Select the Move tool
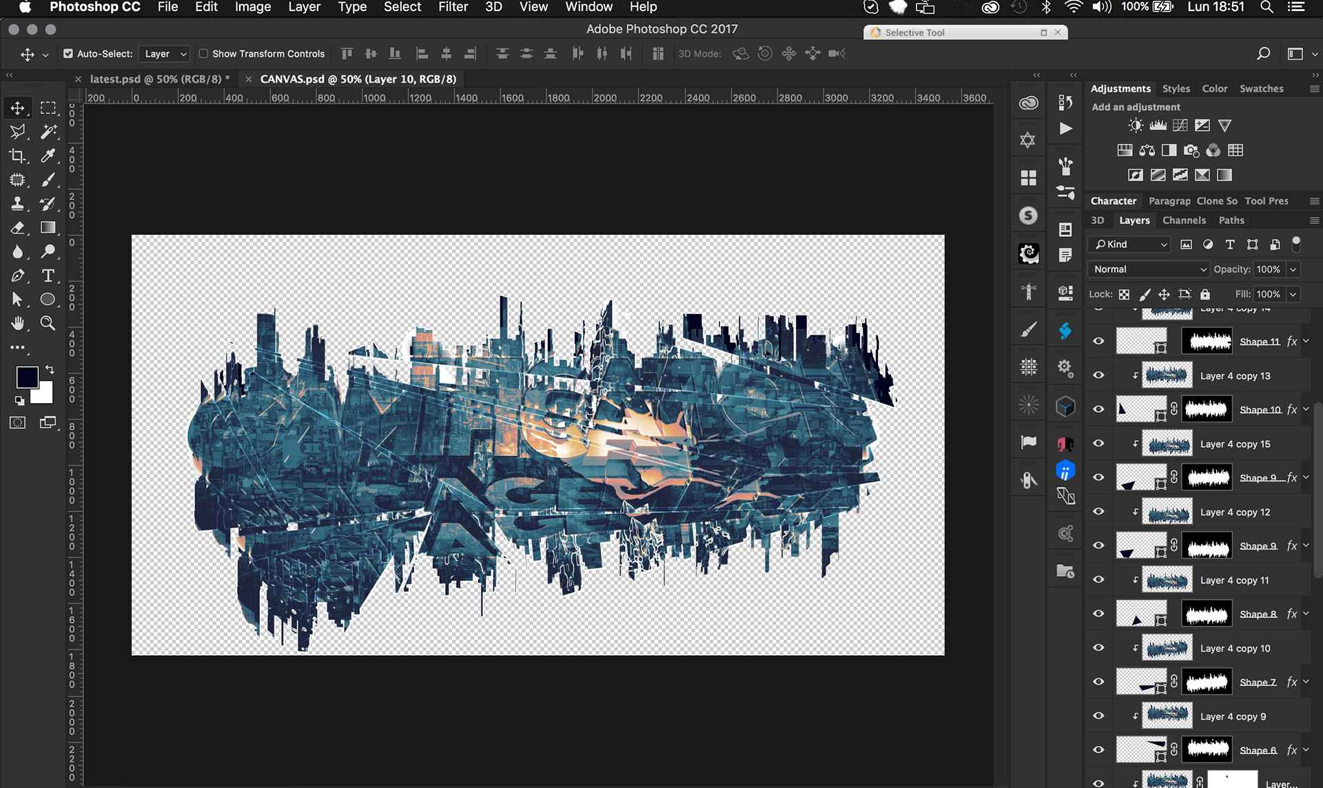The height and width of the screenshot is (788, 1323). (17, 108)
